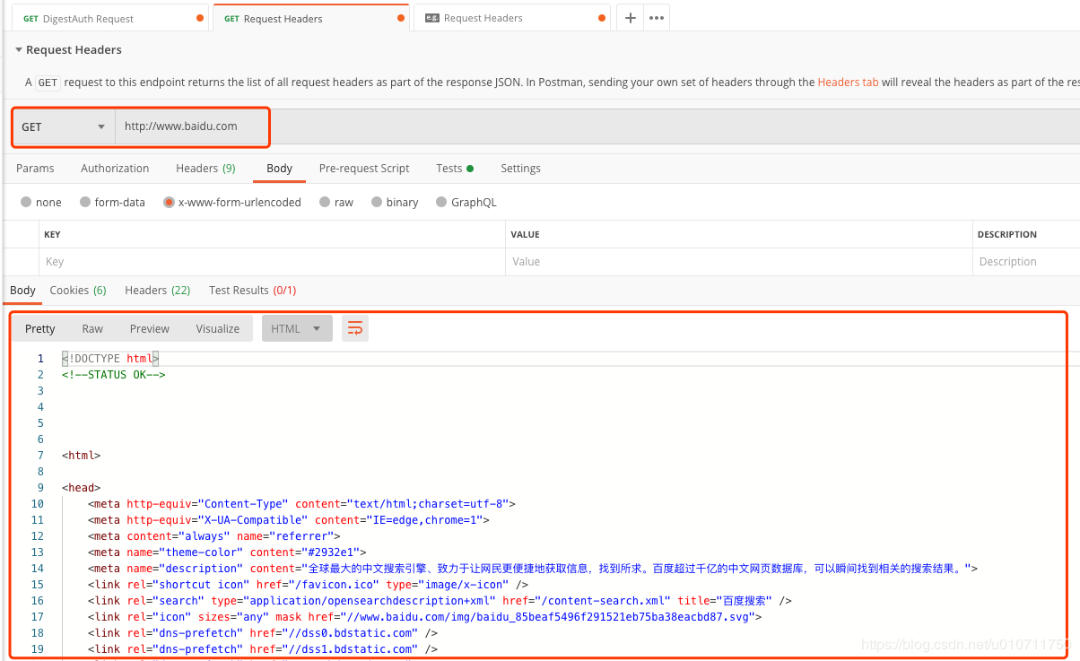Viewport: 1080px width, 661px height.
Task: Click the Description input cell
Action: click(x=1026, y=262)
